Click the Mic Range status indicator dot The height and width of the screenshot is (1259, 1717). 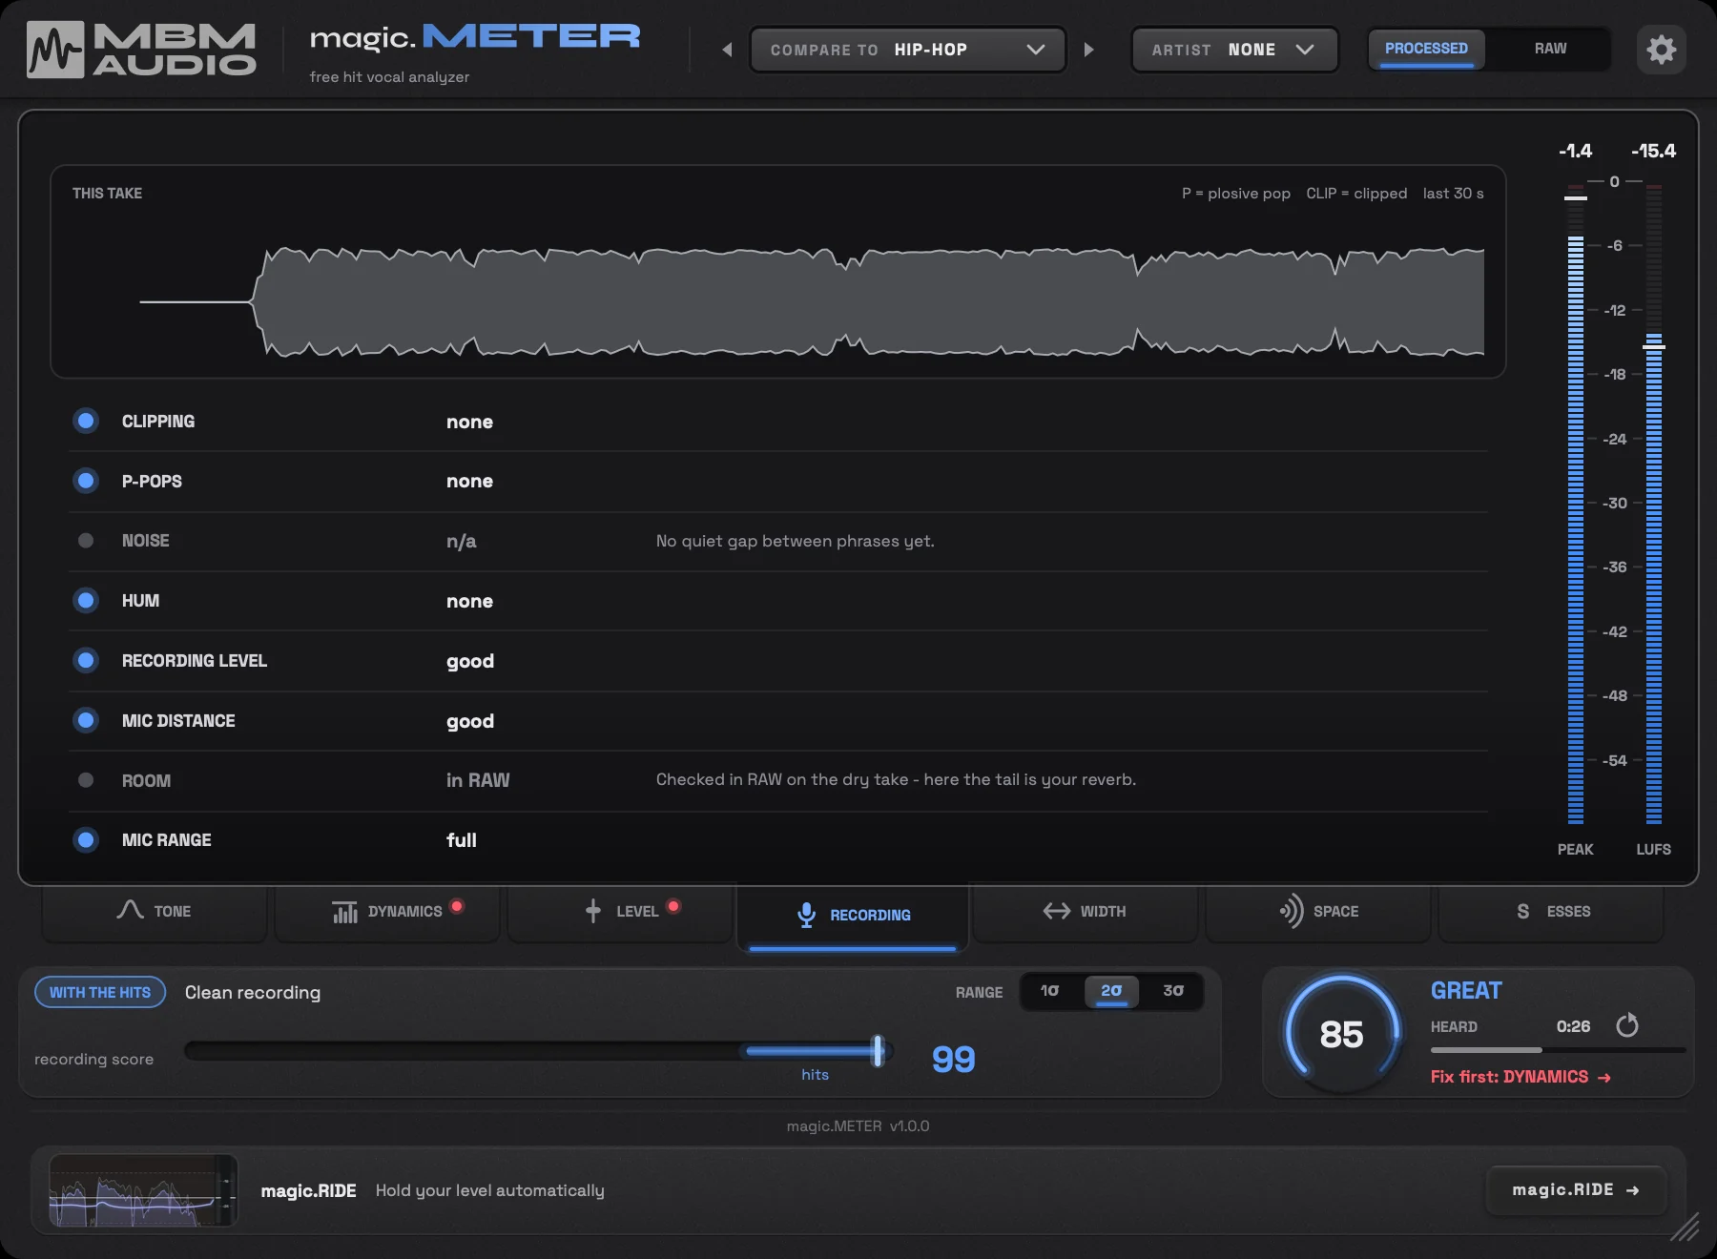coord(86,839)
